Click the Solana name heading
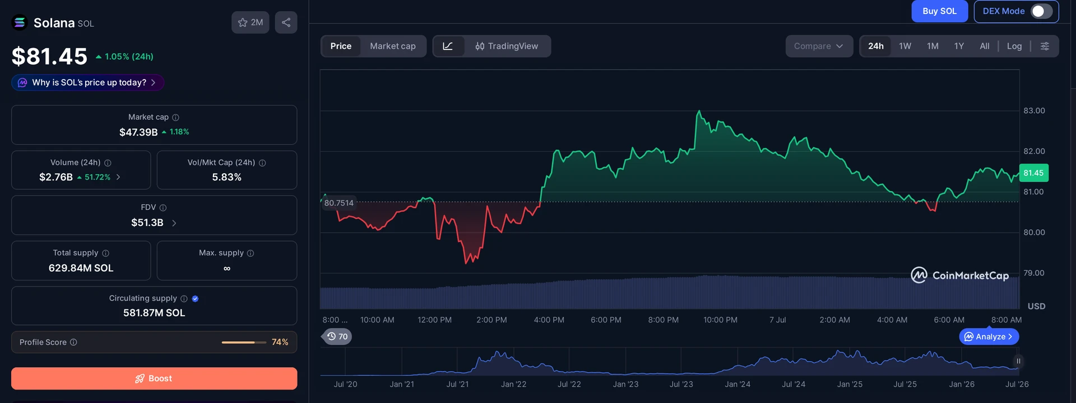This screenshot has height=403, width=1076. point(54,23)
